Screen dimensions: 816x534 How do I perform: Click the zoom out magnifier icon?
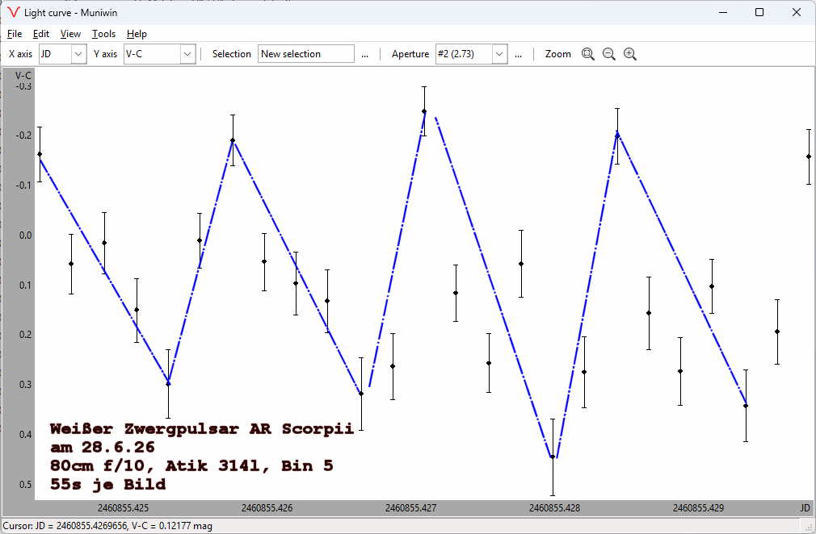tap(609, 54)
